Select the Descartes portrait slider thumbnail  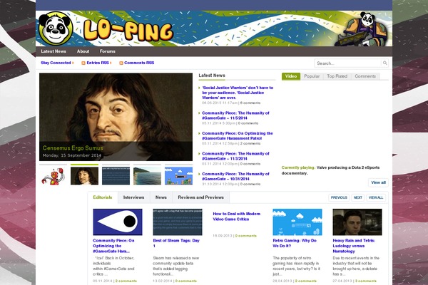[84, 176]
